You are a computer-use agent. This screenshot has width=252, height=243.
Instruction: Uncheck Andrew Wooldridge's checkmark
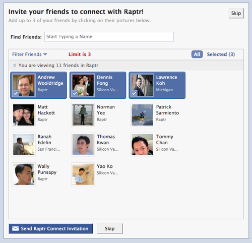click(x=16, y=93)
